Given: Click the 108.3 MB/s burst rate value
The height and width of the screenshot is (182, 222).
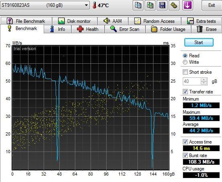Looking at the screenshot, I should (201, 162).
